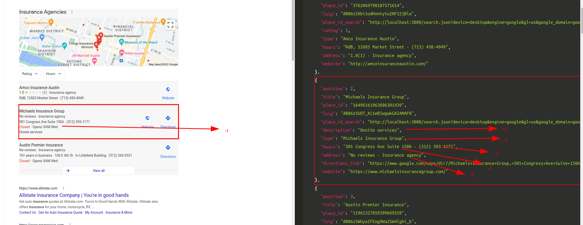Click the Insurance & More sitelink
The height and width of the screenshot is (225, 583).
pos(119,212)
